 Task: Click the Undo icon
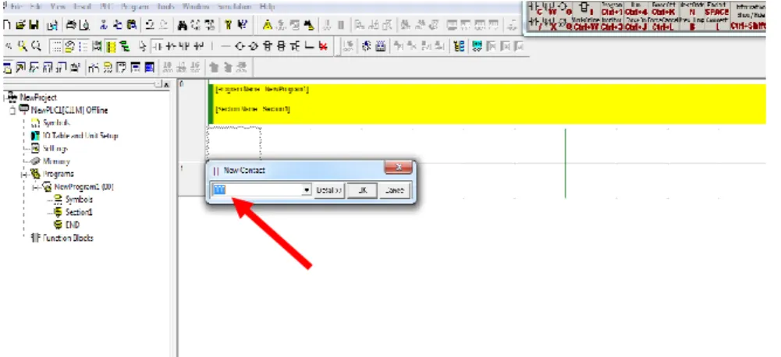pos(150,24)
